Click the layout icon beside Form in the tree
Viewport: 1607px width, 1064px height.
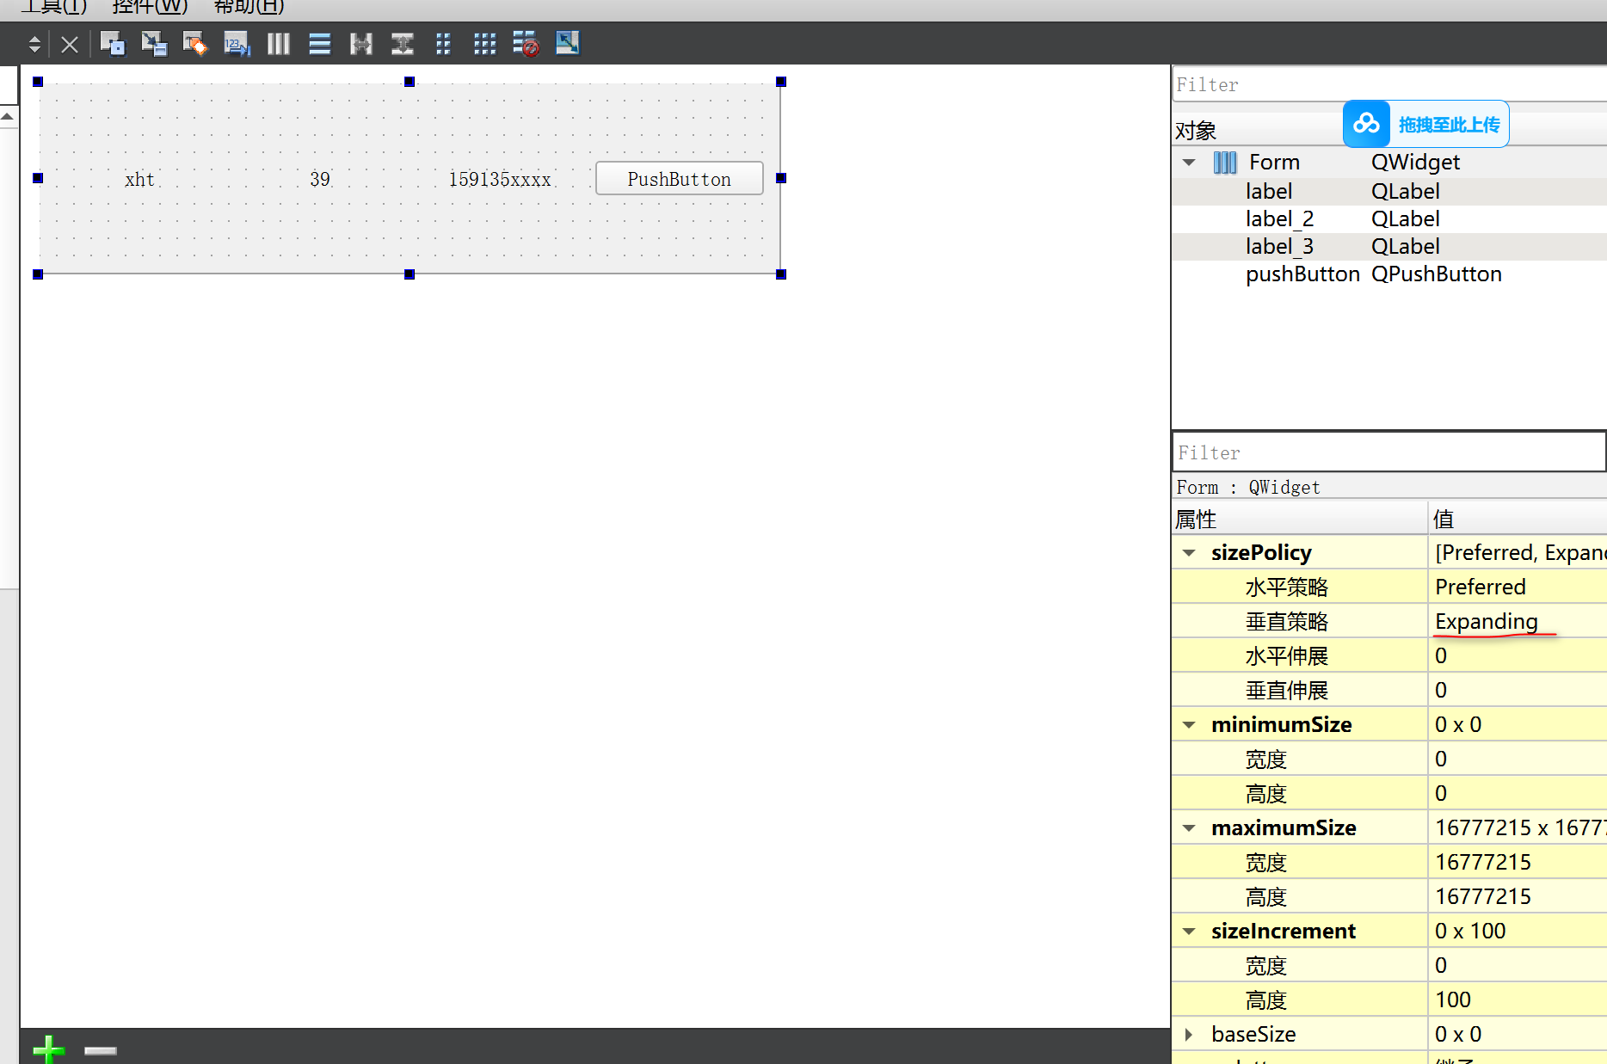point(1225,162)
